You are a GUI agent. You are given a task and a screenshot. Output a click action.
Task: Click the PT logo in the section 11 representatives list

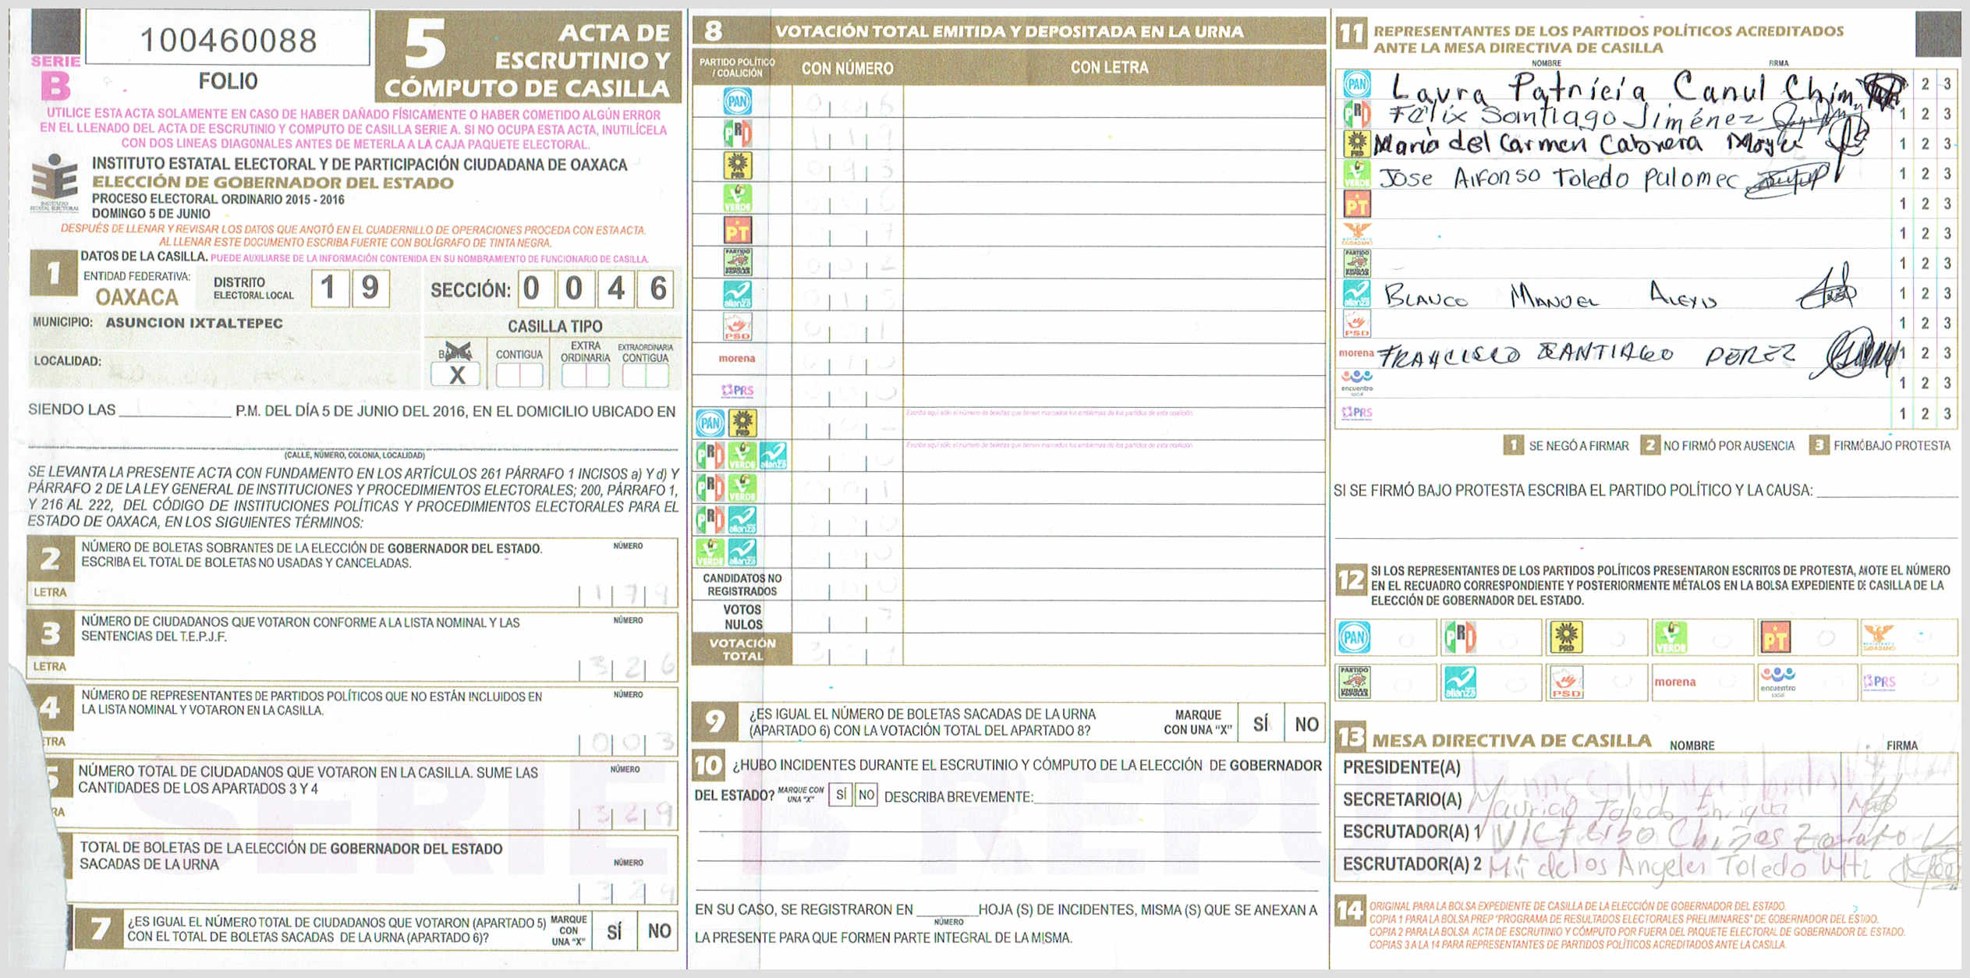[1356, 204]
